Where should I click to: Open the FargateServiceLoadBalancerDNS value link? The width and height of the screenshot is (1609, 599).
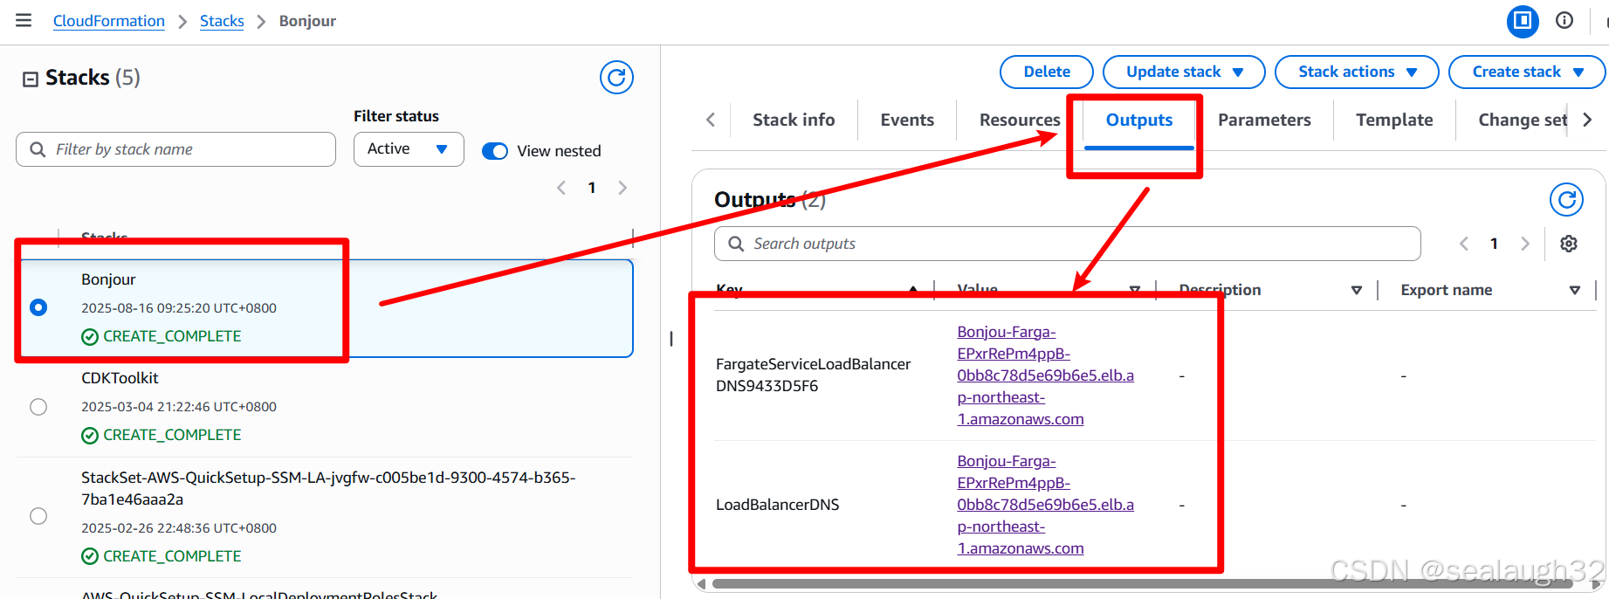click(1045, 375)
